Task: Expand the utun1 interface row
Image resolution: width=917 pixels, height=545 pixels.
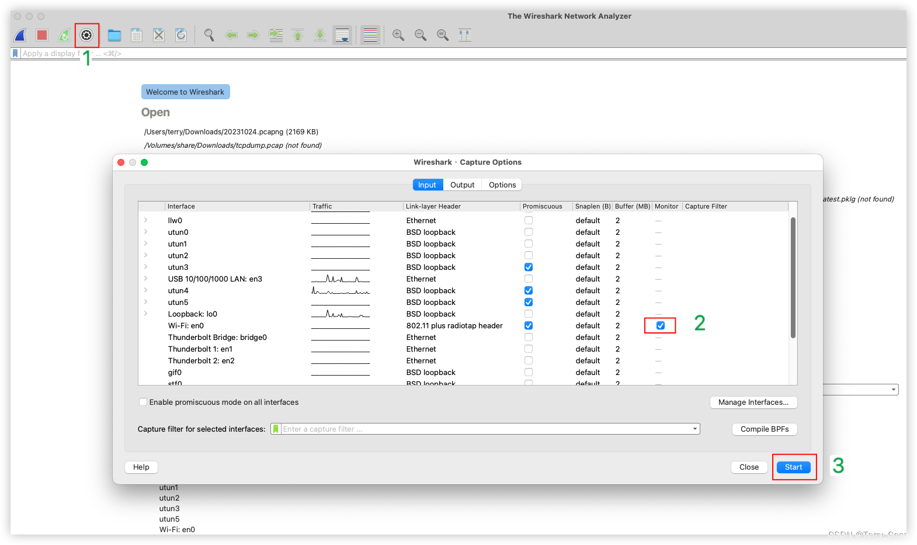Action: [x=145, y=244]
